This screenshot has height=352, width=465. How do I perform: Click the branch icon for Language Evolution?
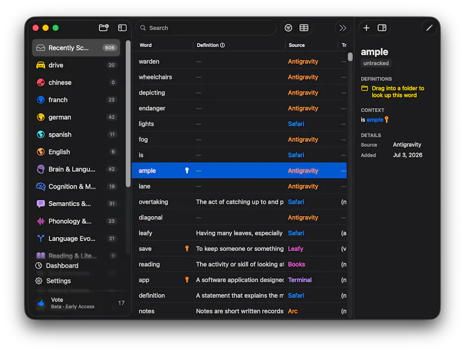(41, 239)
